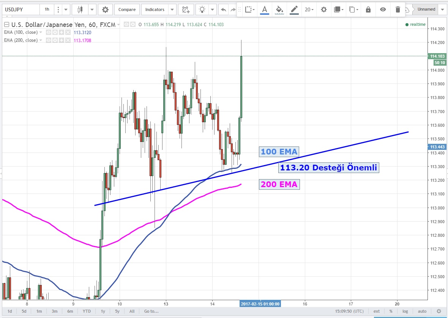The height and width of the screenshot is (318, 448).
Task: Select the paint bucket background fill tool
Action: tap(279, 9)
